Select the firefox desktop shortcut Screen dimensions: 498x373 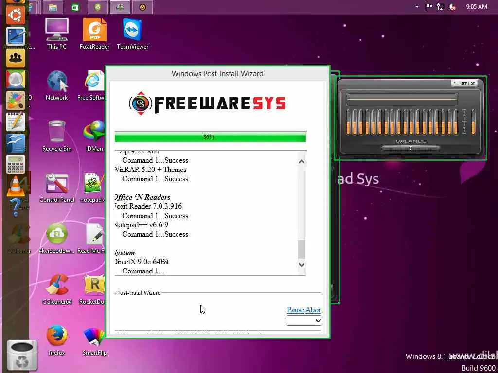point(57,340)
